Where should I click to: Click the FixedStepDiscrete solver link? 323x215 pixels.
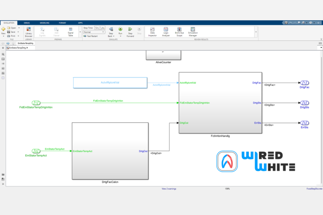(314, 188)
